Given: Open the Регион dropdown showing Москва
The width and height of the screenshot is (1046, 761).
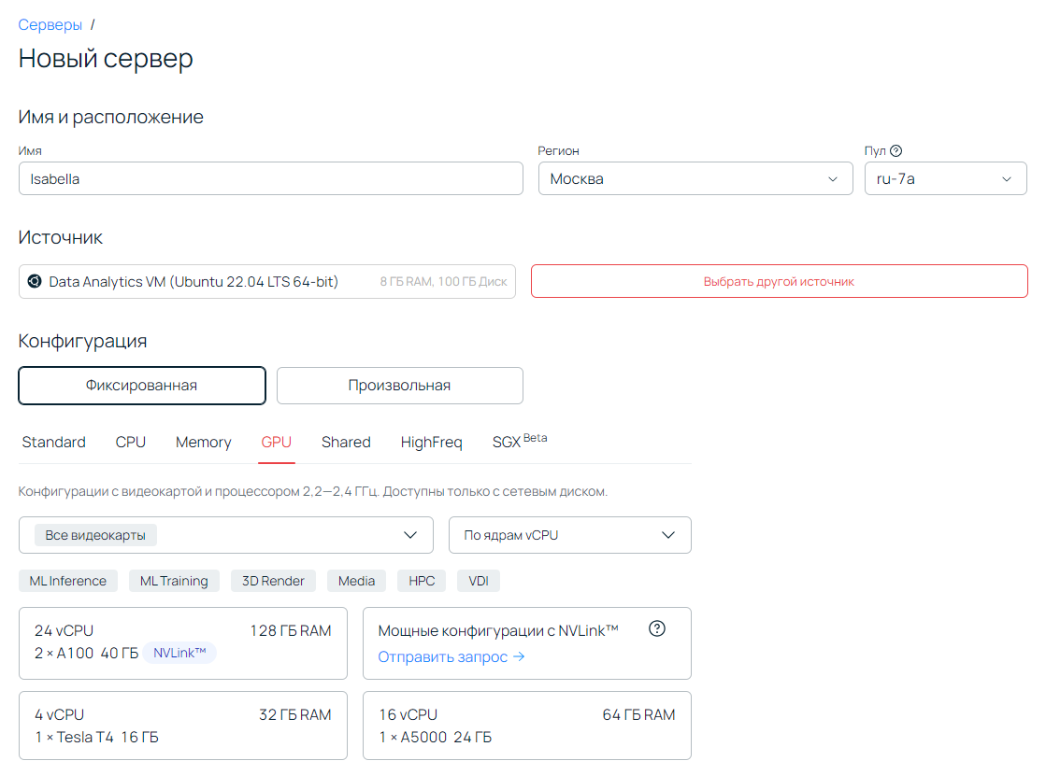Looking at the screenshot, I should pyautogui.click(x=695, y=179).
